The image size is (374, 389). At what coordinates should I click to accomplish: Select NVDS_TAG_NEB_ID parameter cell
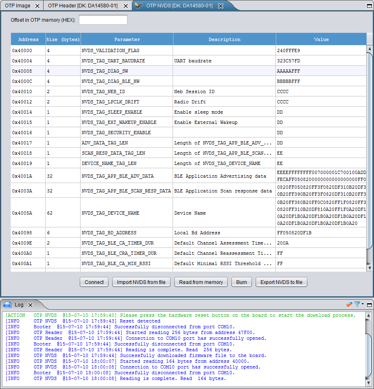127,92
